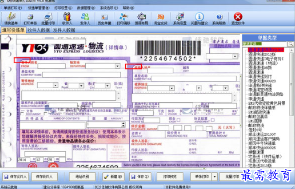Click the 寄件人姓名 FROM input field

(x=52, y=66)
